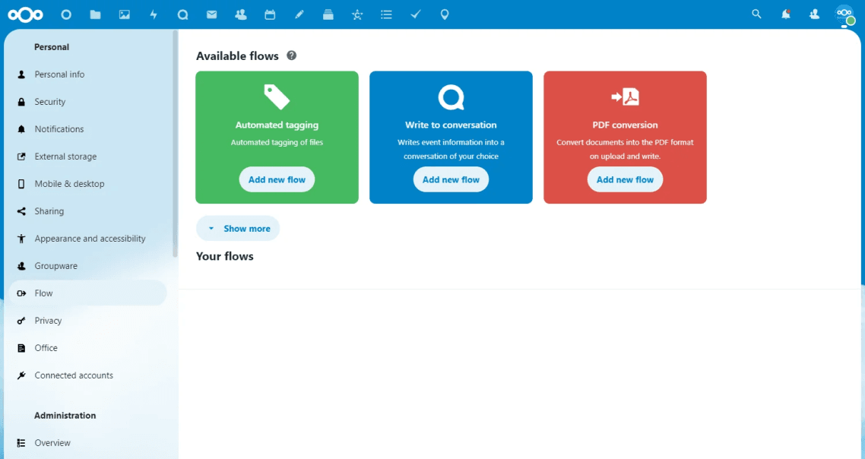Screen dimensions: 865x459
Task: Open the Talk app icon
Action: click(x=182, y=14)
